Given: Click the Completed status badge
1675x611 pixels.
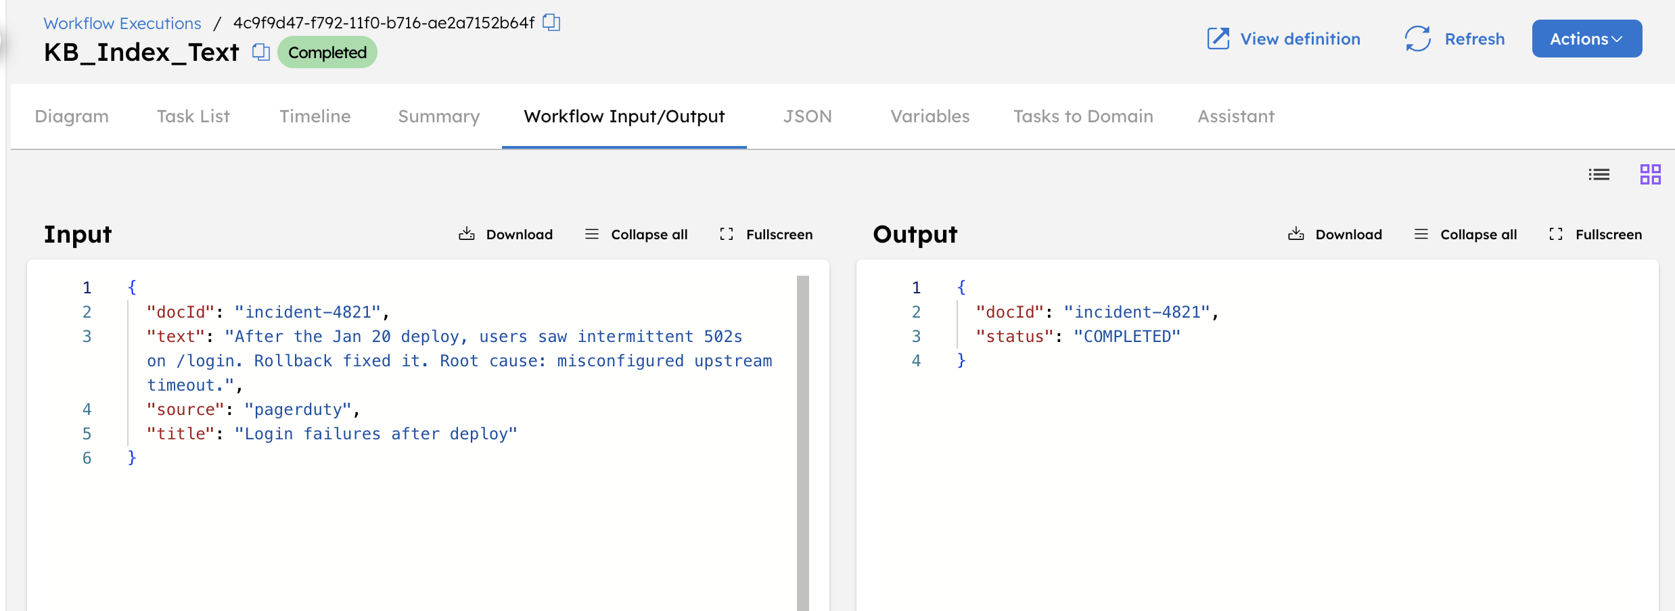Looking at the screenshot, I should 327,52.
